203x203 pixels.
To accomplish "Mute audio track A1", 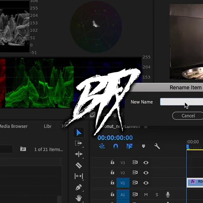I will tap(146, 194).
